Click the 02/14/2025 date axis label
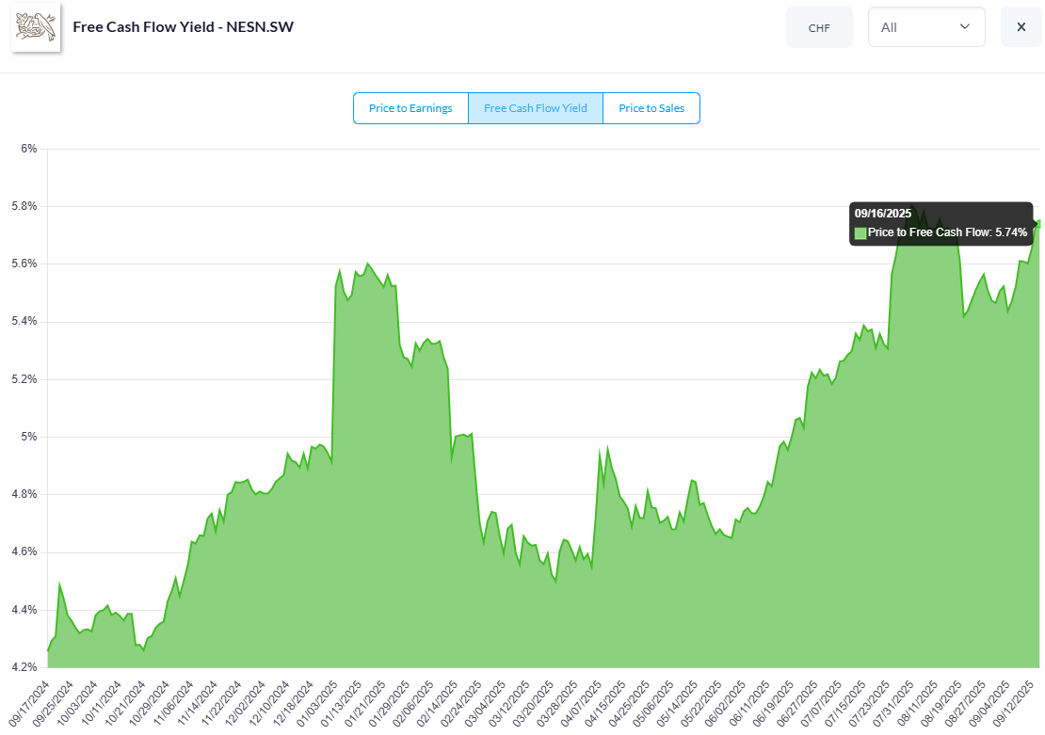The width and height of the screenshot is (1045, 735). (x=438, y=703)
